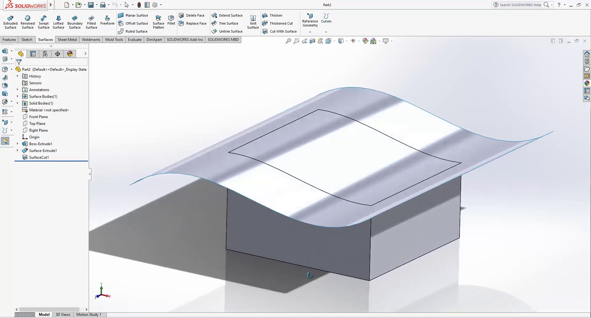Expand the Boss-Extrude1 feature

[x=18, y=144]
